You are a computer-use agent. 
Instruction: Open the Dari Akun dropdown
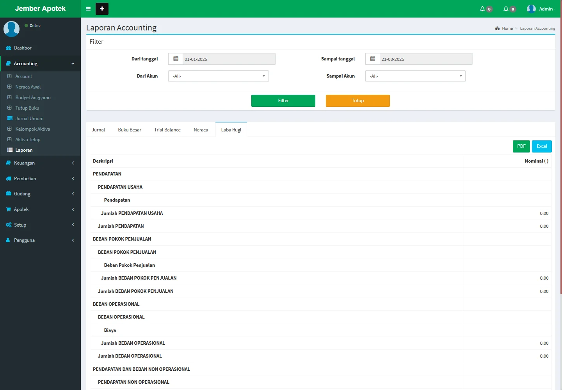point(218,76)
